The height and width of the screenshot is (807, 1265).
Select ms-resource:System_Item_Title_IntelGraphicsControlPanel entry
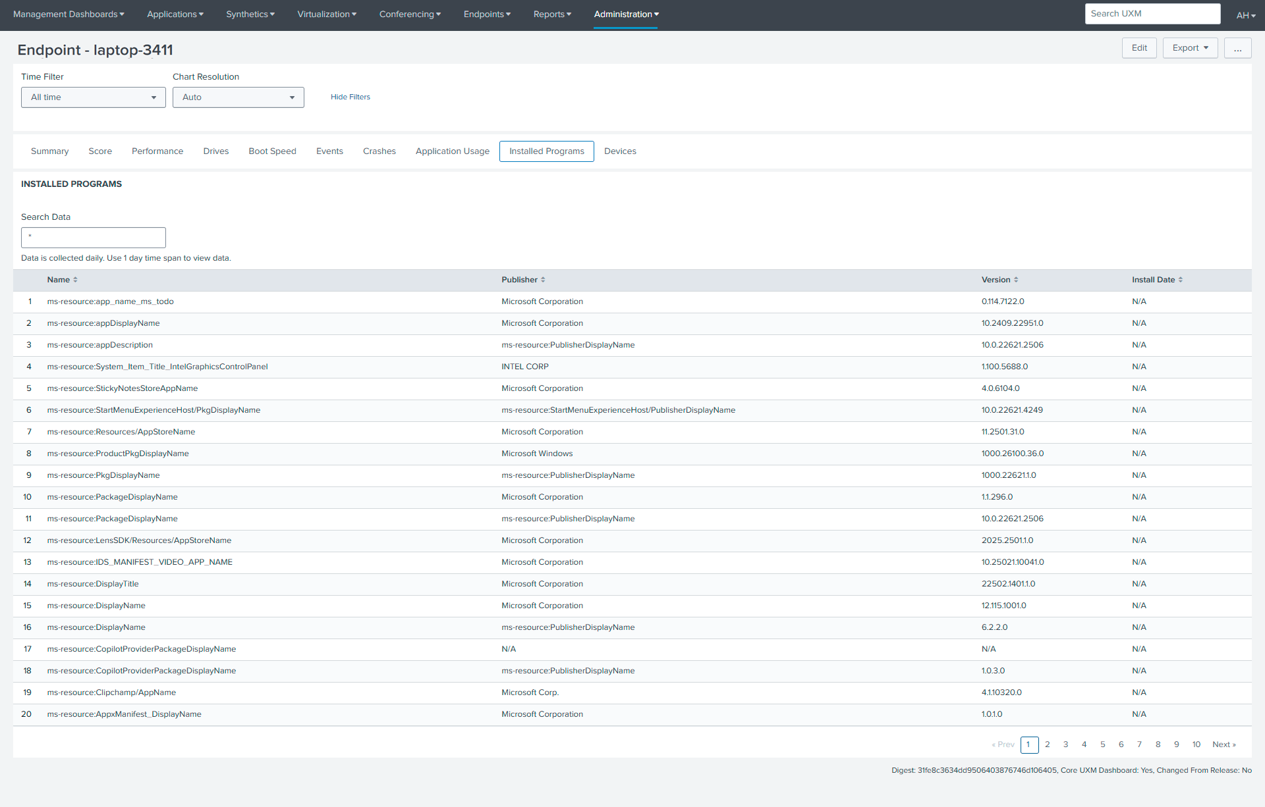point(157,367)
